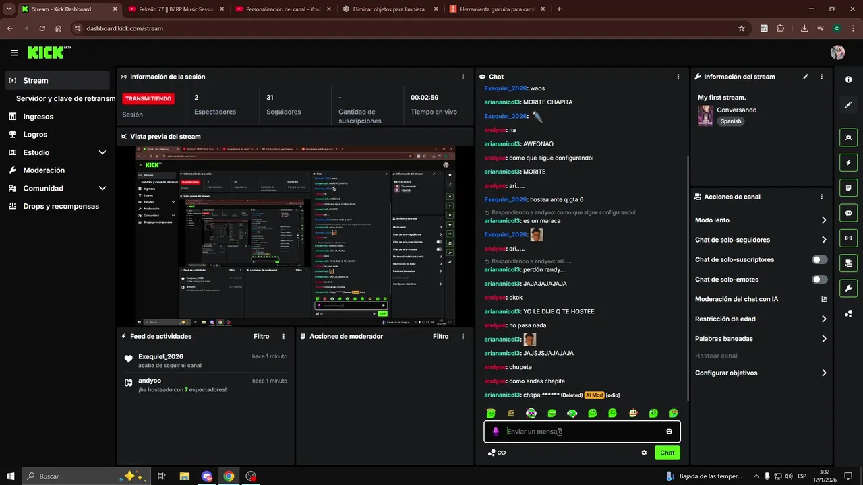Switch to the Pekeño 77 BZRP Music browser tab
Screen dimensions: 863x485
pyautogui.click(x=176, y=9)
